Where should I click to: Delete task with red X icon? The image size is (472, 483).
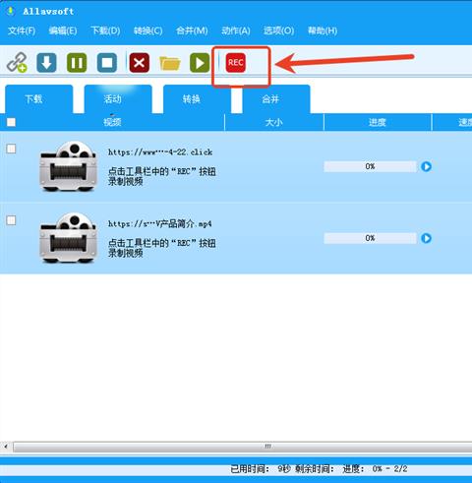click(x=140, y=62)
